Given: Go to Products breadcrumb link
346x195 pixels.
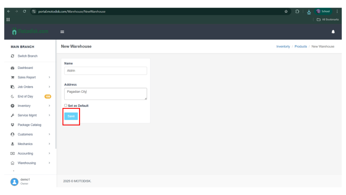Looking at the screenshot, I should 301,47.
